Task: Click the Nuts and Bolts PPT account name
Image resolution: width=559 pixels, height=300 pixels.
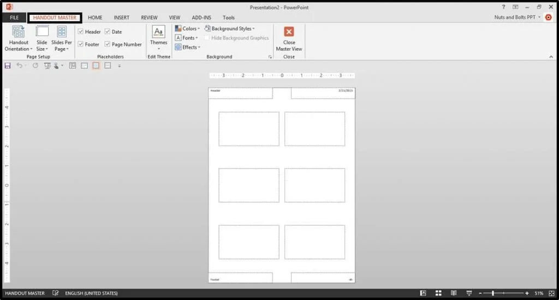Action: (x=515, y=17)
